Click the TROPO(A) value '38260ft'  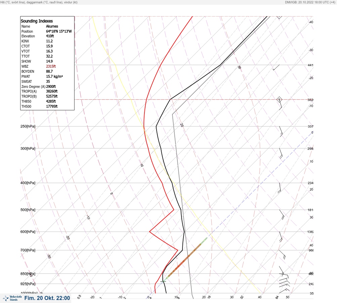click(x=52, y=91)
